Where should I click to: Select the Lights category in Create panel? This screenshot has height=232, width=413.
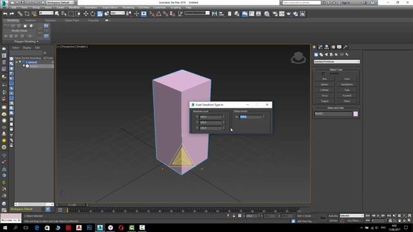[327, 54]
